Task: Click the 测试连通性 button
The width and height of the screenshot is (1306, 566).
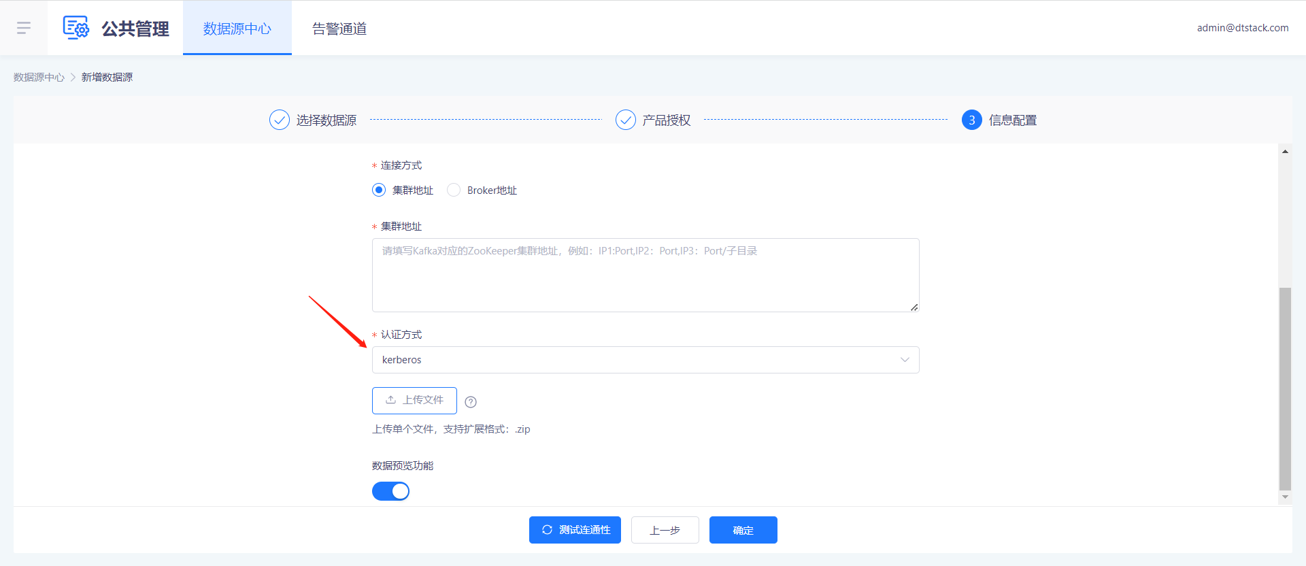Action: [575, 530]
